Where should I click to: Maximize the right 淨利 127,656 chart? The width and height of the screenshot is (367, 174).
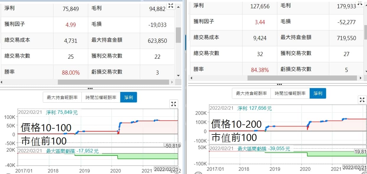point(362,100)
